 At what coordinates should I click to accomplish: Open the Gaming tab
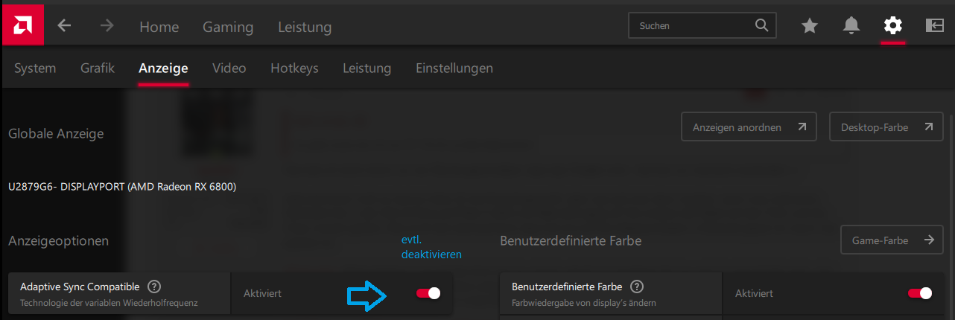click(228, 28)
